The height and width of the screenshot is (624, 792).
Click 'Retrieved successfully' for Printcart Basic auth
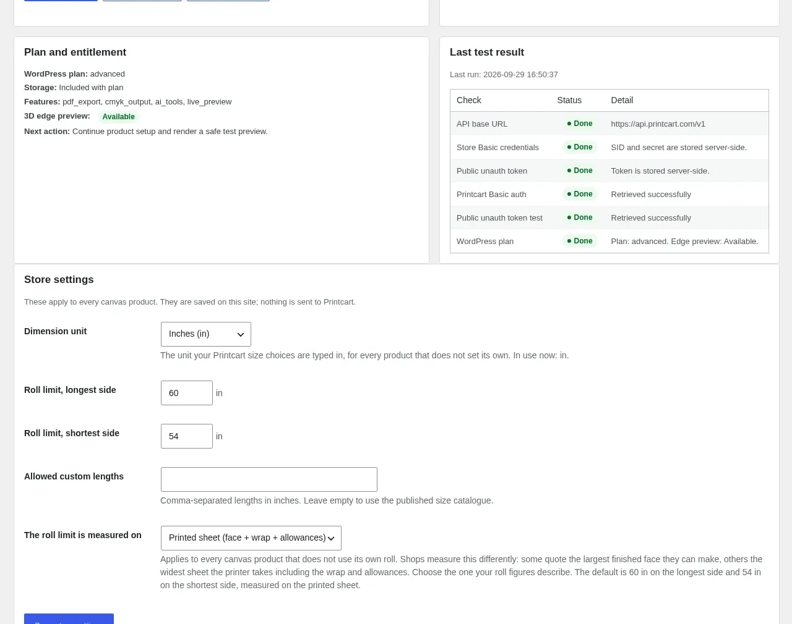tap(651, 194)
